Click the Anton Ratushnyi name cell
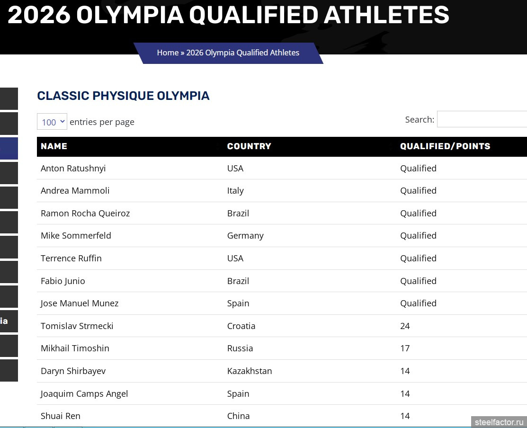 [x=73, y=169]
